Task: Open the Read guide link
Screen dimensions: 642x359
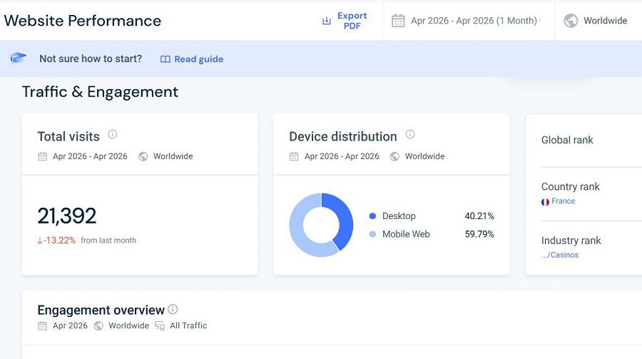Action: [198, 59]
